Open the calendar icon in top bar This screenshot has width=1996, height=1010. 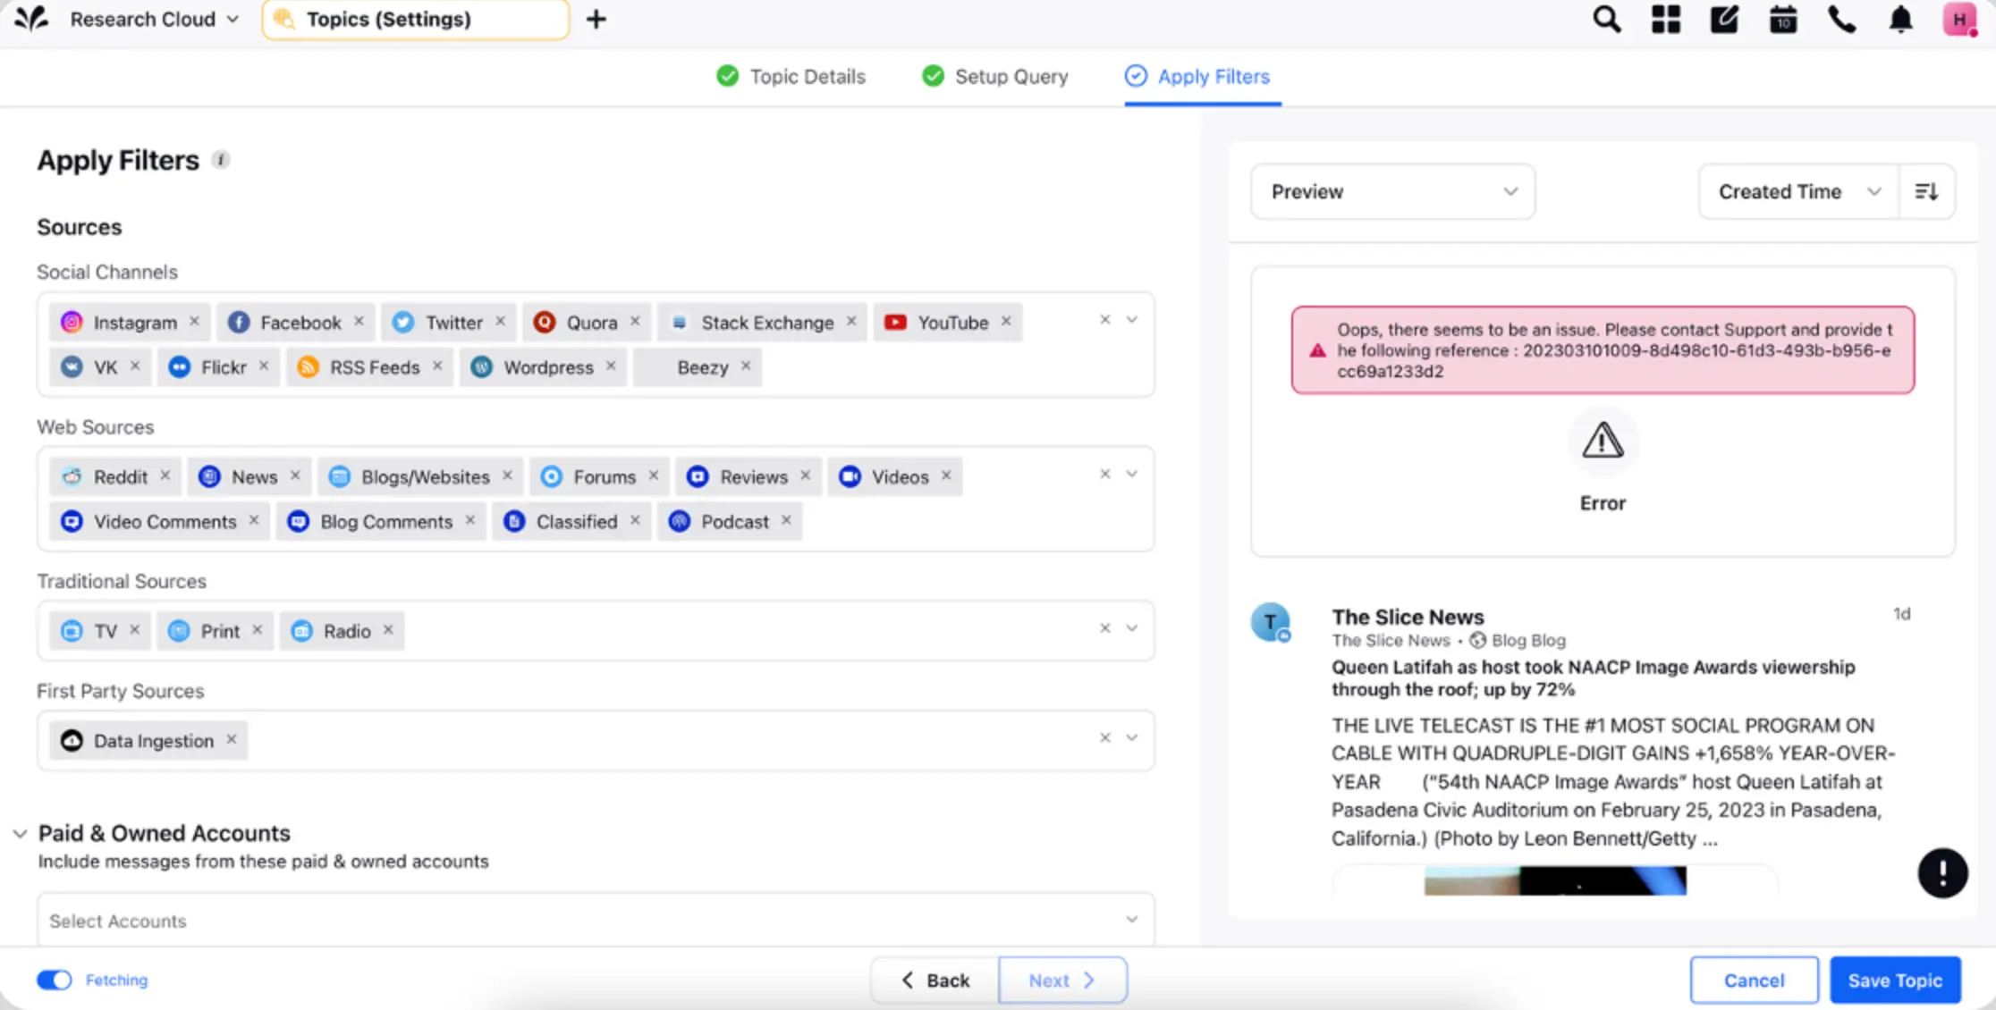click(1783, 19)
